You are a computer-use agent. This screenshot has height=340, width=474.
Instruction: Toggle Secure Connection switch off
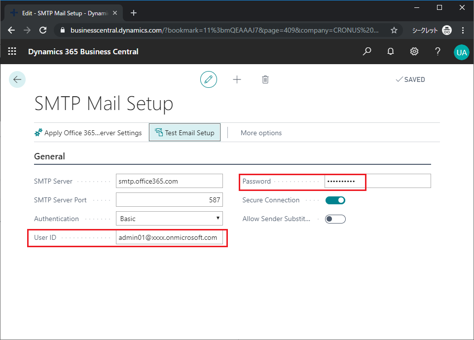click(335, 200)
